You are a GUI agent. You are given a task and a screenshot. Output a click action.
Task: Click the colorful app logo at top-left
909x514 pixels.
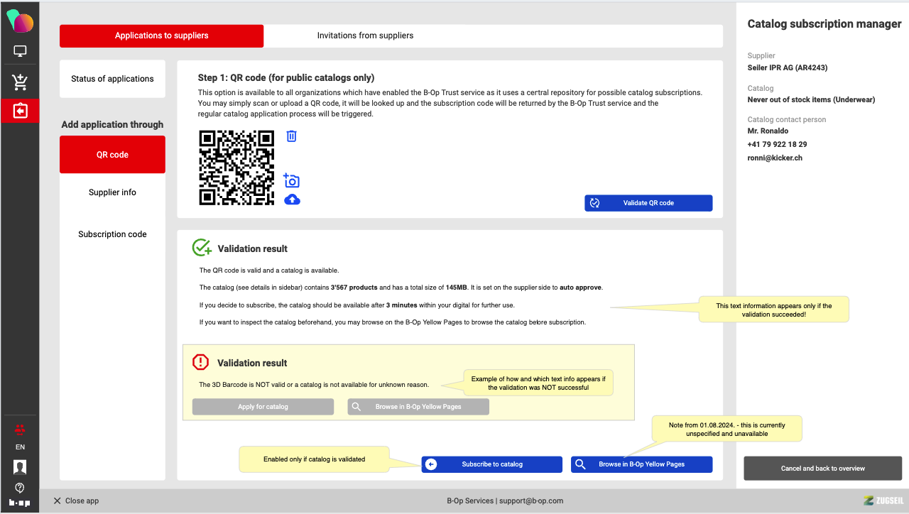(20, 21)
